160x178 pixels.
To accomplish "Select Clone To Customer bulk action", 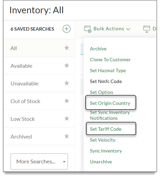I will [110, 60].
